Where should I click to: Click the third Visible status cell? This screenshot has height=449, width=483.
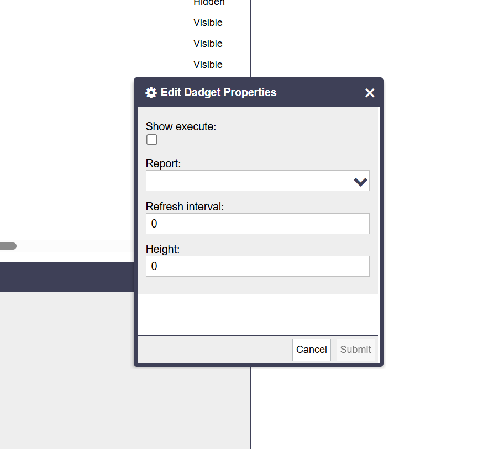(208, 65)
